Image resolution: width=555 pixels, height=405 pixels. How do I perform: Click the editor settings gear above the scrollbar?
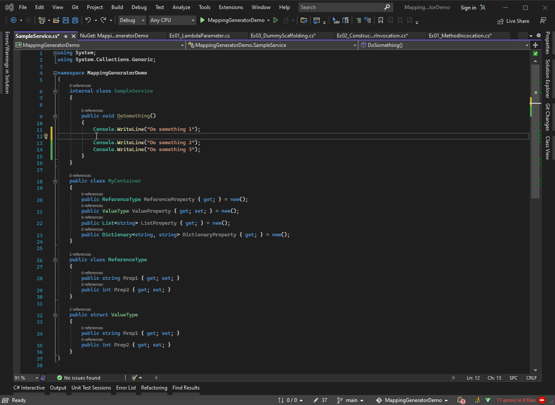coord(538,36)
